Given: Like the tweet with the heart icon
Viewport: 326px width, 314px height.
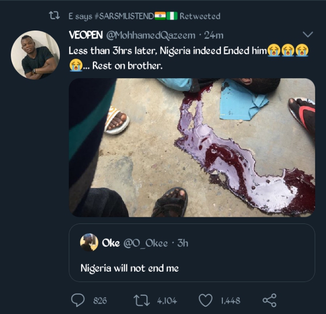Looking at the screenshot, I should [x=206, y=300].
